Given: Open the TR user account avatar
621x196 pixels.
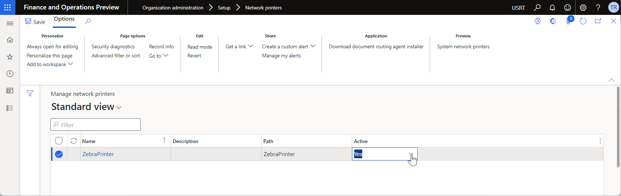Looking at the screenshot, I should pos(614,8).
